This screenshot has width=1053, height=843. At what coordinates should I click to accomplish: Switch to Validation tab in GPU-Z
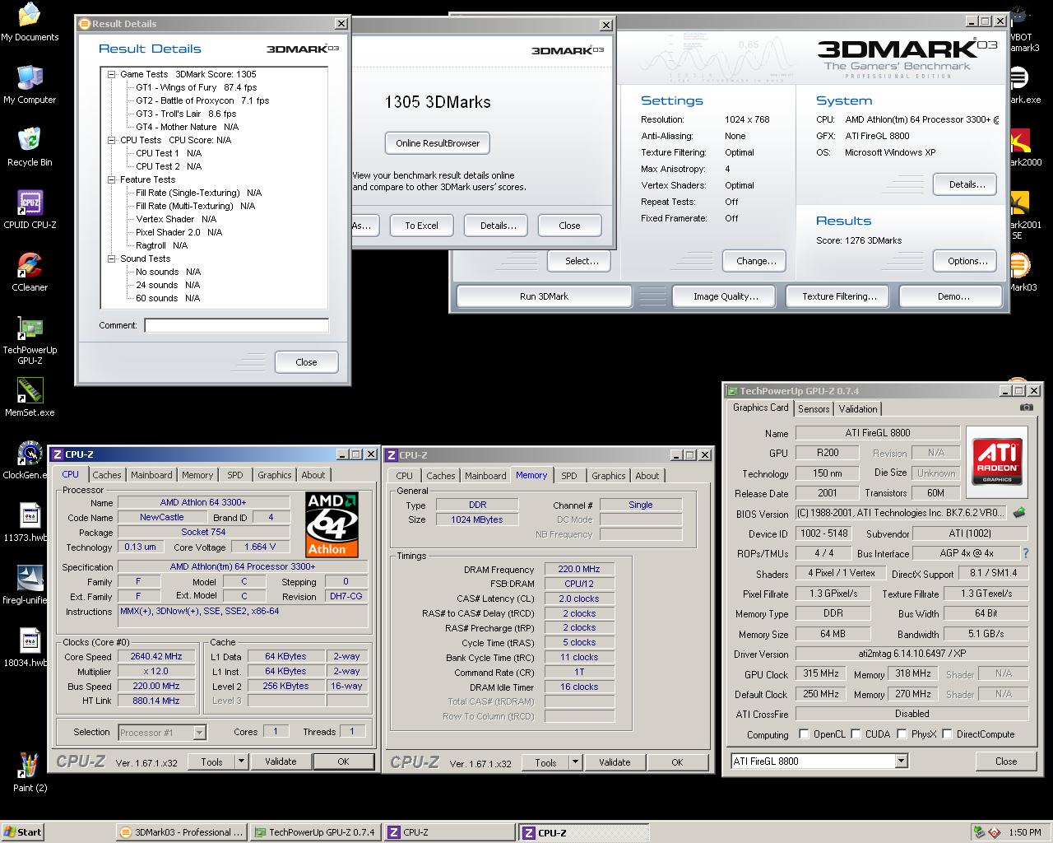858,409
